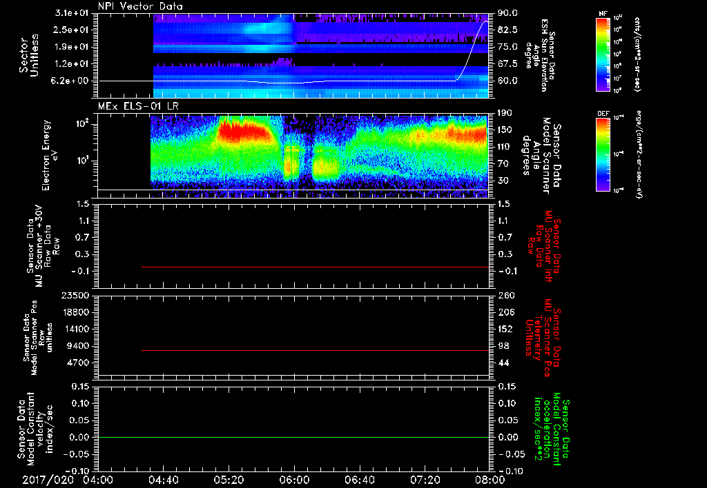Click the green velocity line at zero
This screenshot has width=707, height=488.
coord(293,437)
